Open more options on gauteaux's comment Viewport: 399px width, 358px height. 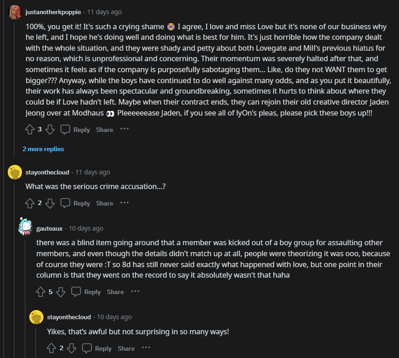135,291
